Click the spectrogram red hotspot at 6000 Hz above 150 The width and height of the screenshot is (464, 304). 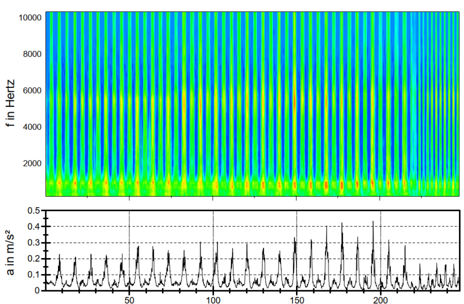(x=295, y=101)
